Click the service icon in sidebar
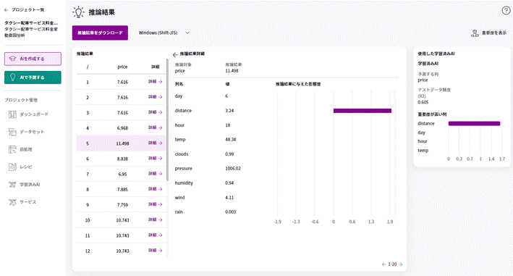This screenshot has height=276, width=513. [x=12, y=202]
